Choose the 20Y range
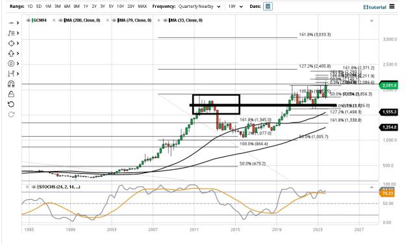 click(x=131, y=7)
